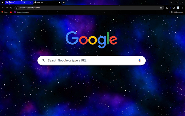Image resolution: width=185 pixels, height=116 pixels.
Task: Open the All Bookmarks folder
Action: (x=177, y=12)
